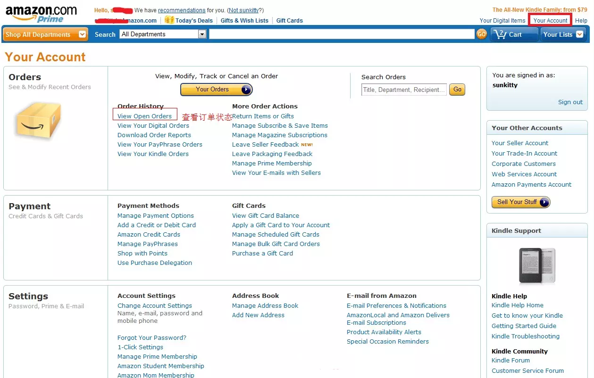Open View Open Orders
594x378 pixels.
[144, 116]
